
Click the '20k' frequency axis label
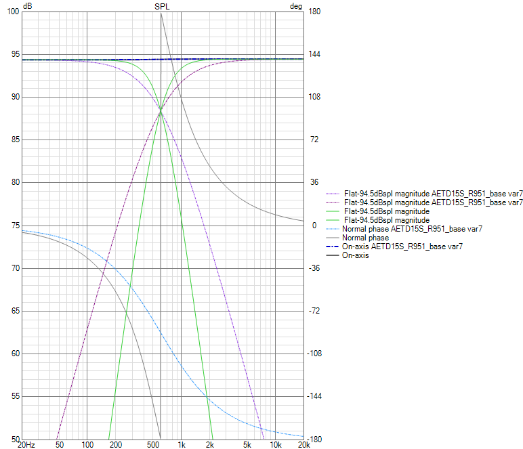tap(304, 445)
